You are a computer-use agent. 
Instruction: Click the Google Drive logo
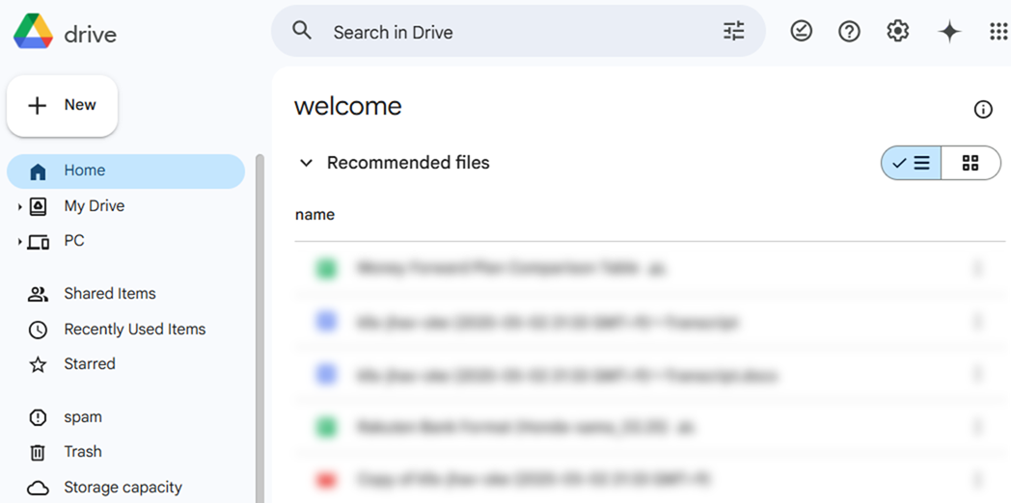[x=34, y=32]
